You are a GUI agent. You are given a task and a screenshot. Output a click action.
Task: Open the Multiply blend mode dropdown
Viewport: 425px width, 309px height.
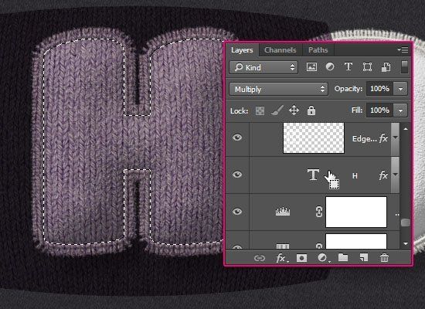[x=278, y=89]
